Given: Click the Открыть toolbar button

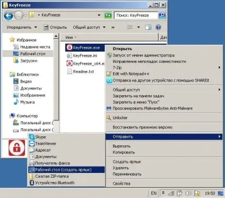Looking at the screenshot, I should click(55, 27).
